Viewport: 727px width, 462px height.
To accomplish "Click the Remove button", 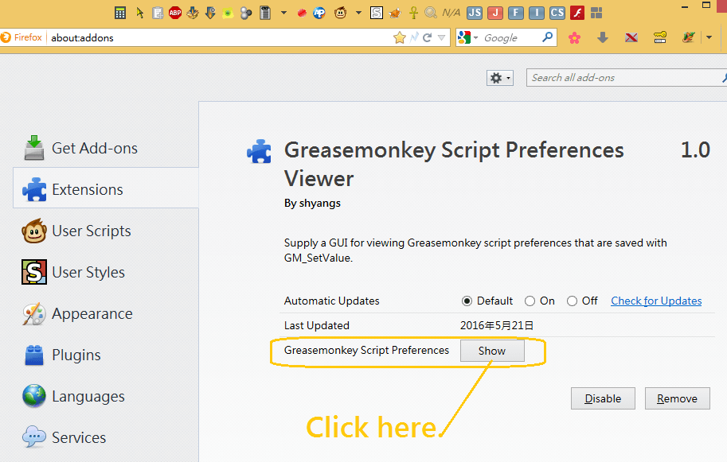I will tap(677, 398).
